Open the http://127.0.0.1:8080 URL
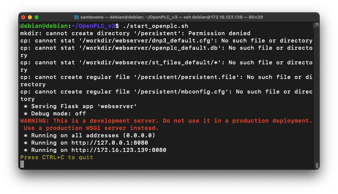The height and width of the screenshot is (194, 338). pyautogui.click(x=110, y=143)
